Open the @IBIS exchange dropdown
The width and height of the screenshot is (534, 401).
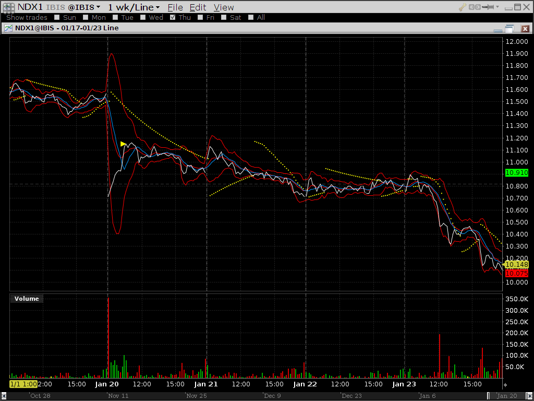pos(84,7)
